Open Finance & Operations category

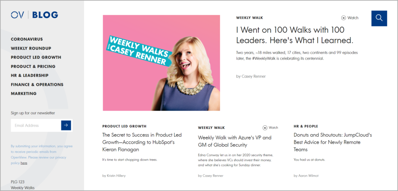37,84
